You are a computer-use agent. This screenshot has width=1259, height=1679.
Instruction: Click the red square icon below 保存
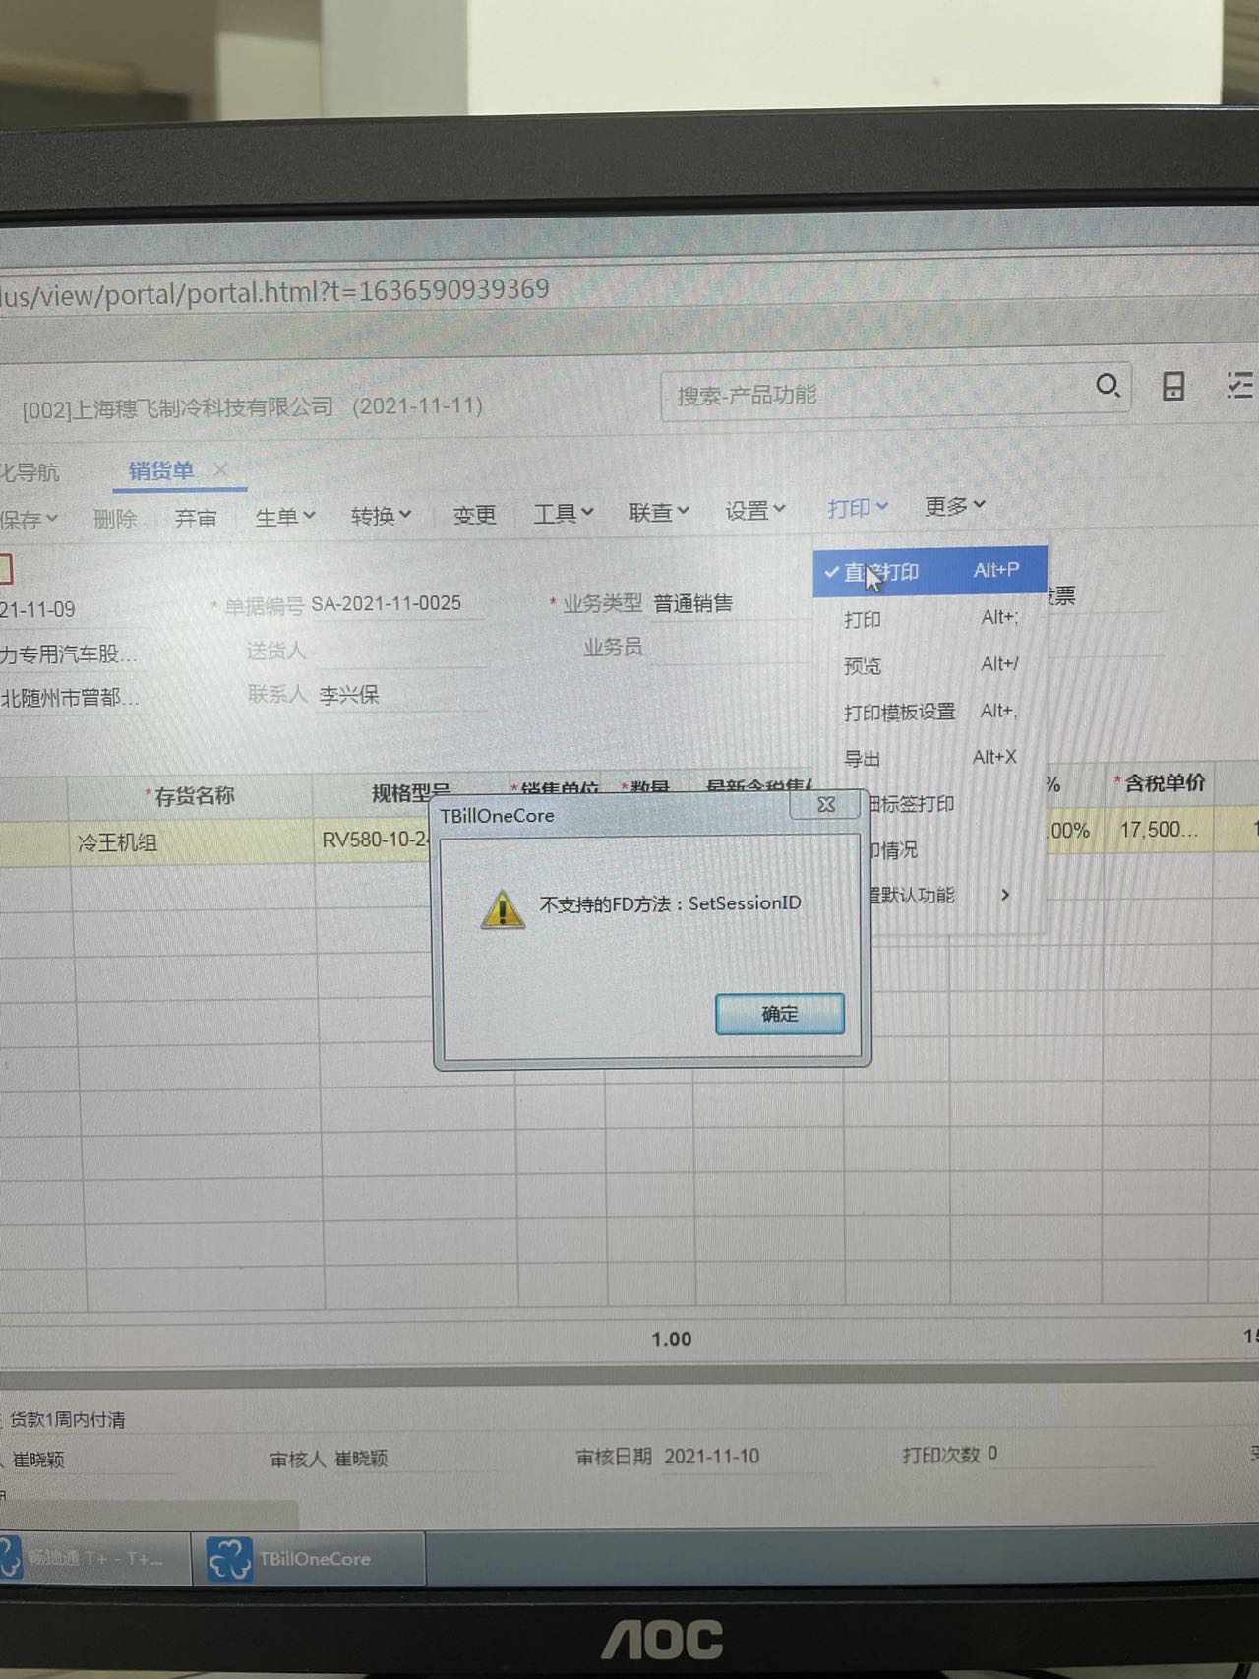coord(5,568)
